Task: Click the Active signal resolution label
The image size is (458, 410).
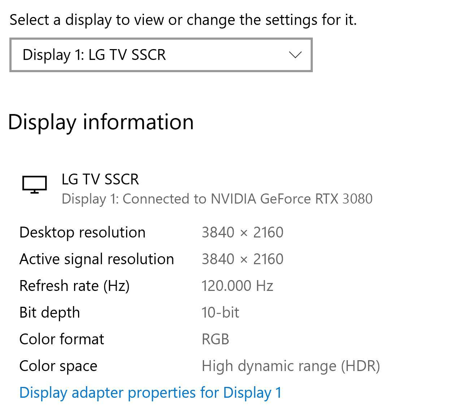Action: 96,259
